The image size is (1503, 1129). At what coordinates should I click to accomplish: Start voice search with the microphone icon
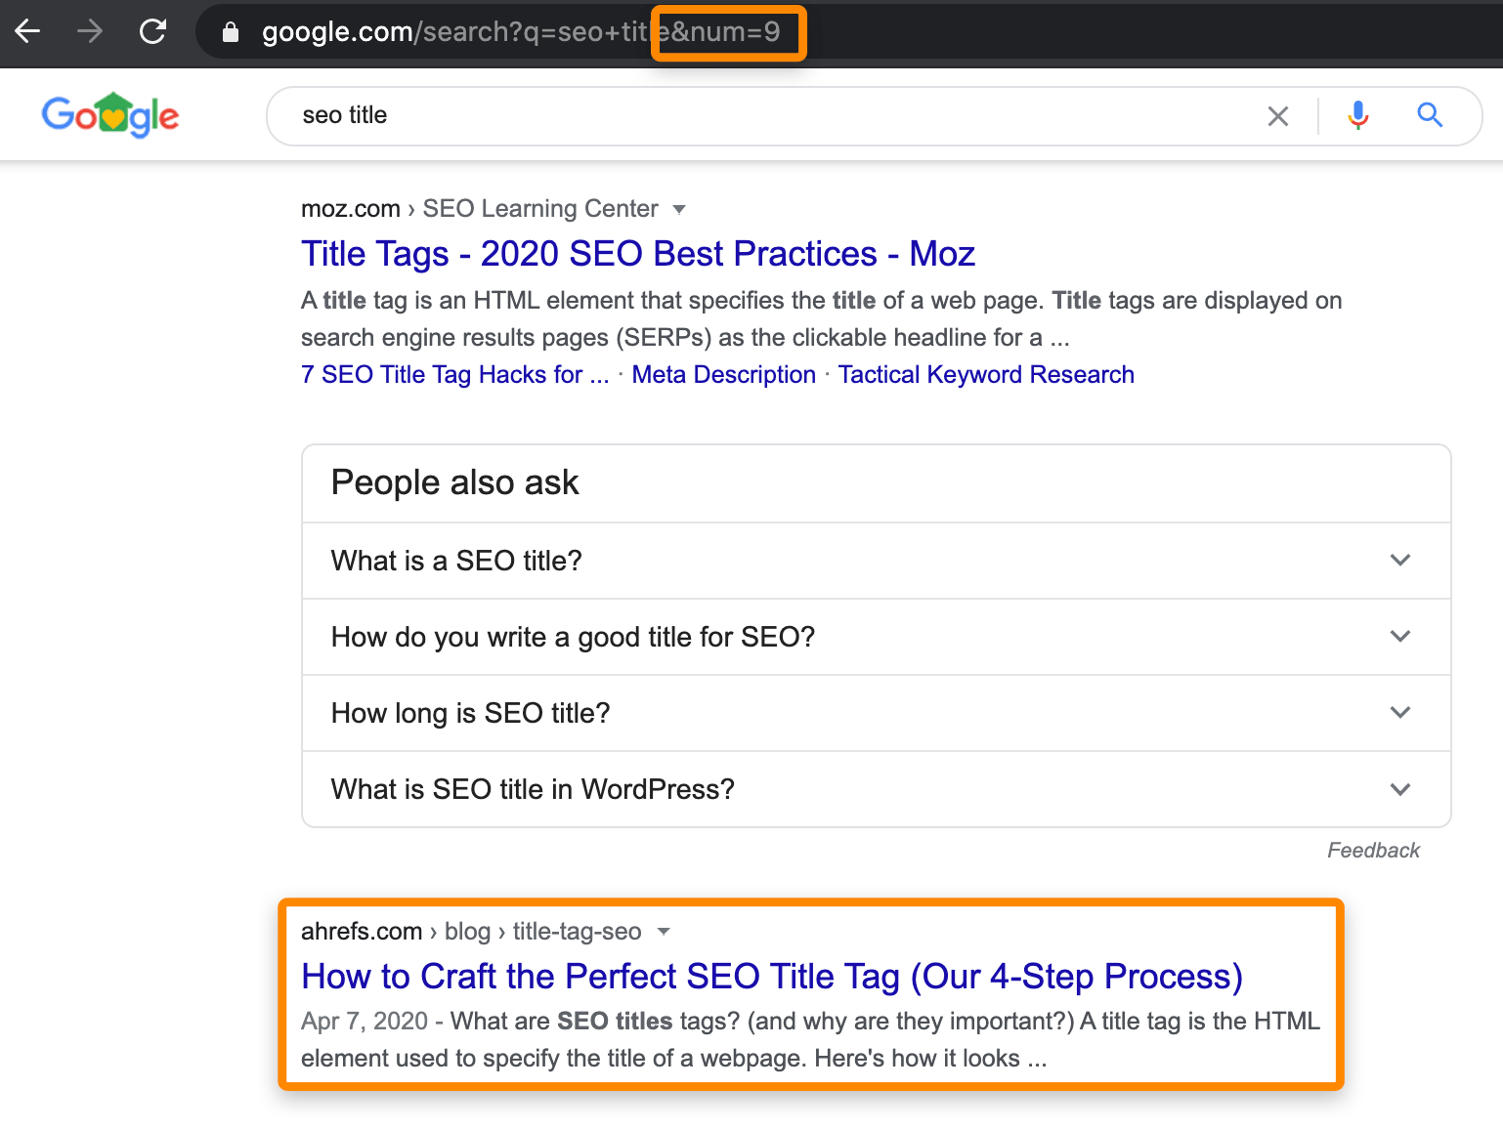coord(1357,116)
